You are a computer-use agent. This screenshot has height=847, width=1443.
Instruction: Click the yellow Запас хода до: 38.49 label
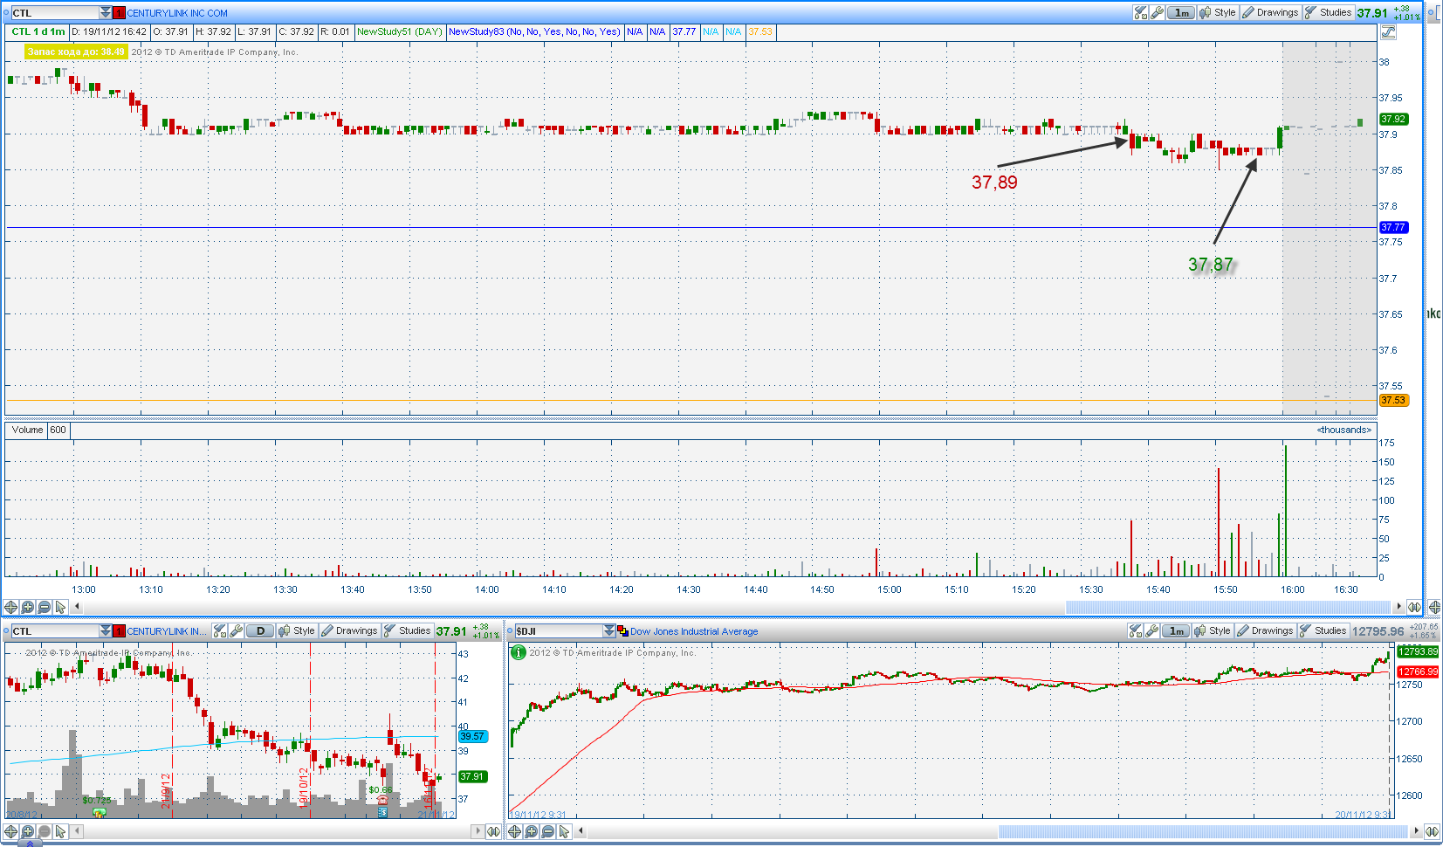(76, 52)
